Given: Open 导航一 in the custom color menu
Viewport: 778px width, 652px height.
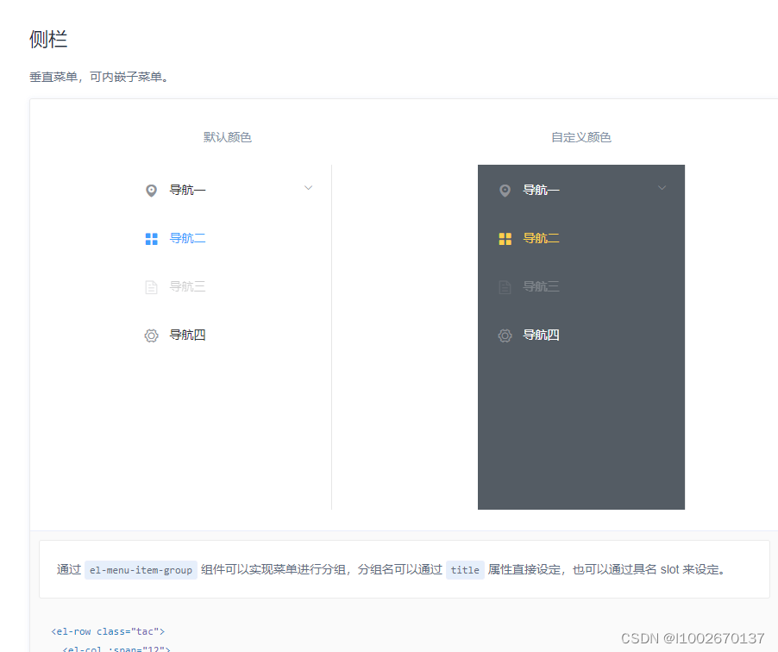Looking at the screenshot, I should [542, 190].
